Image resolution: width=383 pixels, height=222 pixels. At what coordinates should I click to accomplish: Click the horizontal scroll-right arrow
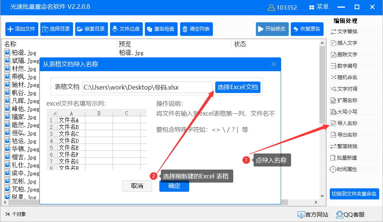[x=316, y=202]
